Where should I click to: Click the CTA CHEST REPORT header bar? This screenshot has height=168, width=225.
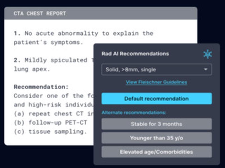(x=101, y=13)
